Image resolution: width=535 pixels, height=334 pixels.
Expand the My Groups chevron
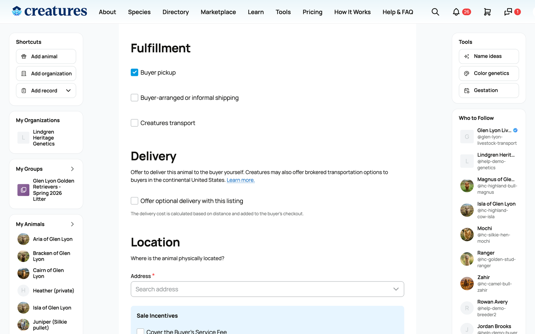(x=72, y=169)
